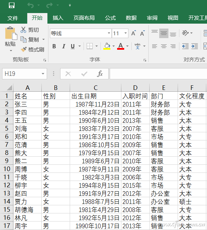The width and height of the screenshot is (207, 230).
Task: Click the Save icon in quick access toolbar
Action: tap(12, 5)
